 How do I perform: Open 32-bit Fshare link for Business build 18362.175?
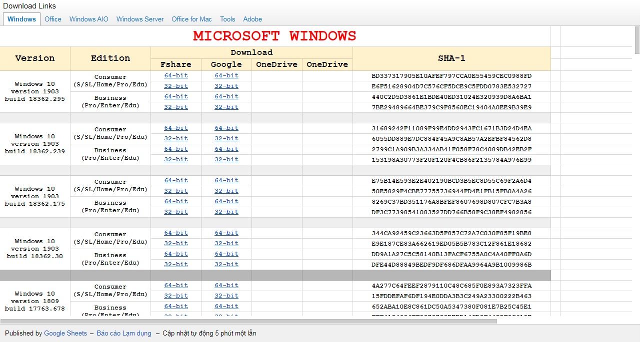(x=176, y=212)
